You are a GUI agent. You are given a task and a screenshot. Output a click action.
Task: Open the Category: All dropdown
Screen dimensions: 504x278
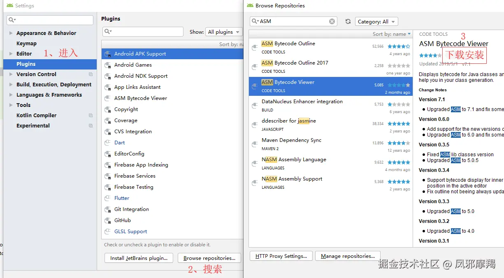(x=376, y=22)
